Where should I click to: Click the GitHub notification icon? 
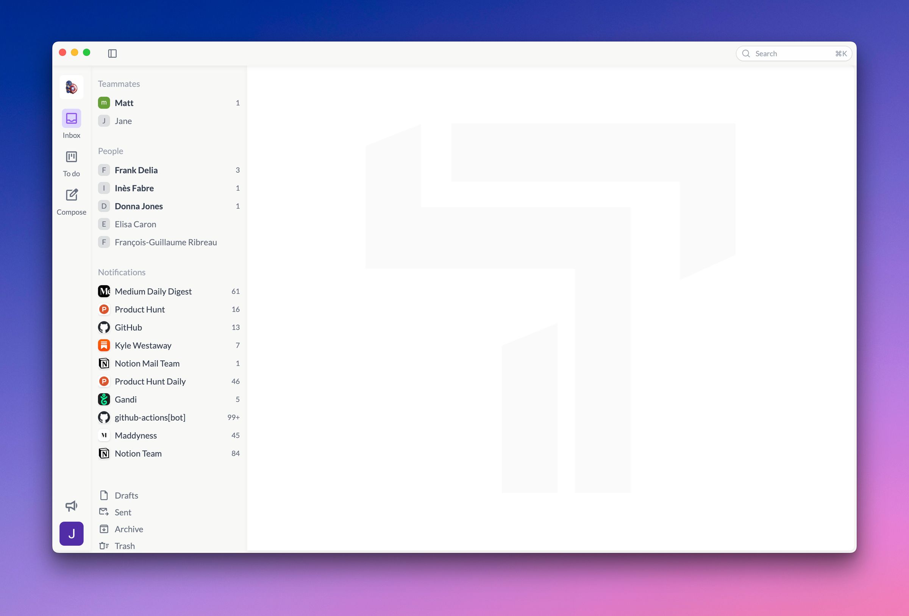pos(104,327)
